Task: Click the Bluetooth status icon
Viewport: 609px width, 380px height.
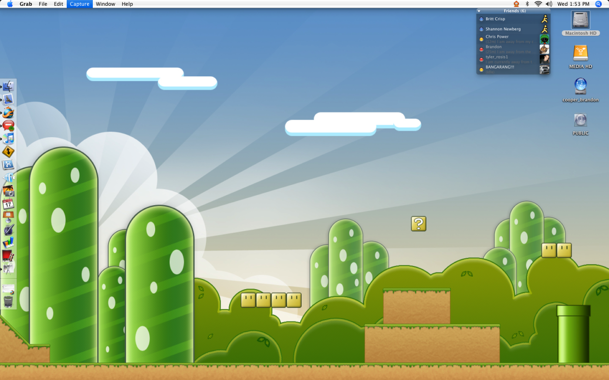Action: click(527, 4)
